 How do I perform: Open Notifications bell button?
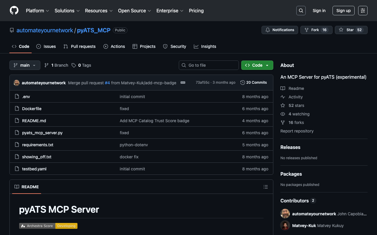coord(280,30)
